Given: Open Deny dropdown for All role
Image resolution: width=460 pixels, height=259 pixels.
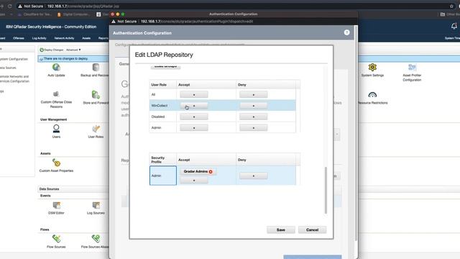Looking at the screenshot, I should click(254, 94).
